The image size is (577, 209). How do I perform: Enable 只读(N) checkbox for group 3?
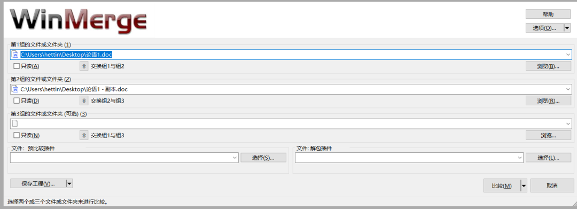16,135
